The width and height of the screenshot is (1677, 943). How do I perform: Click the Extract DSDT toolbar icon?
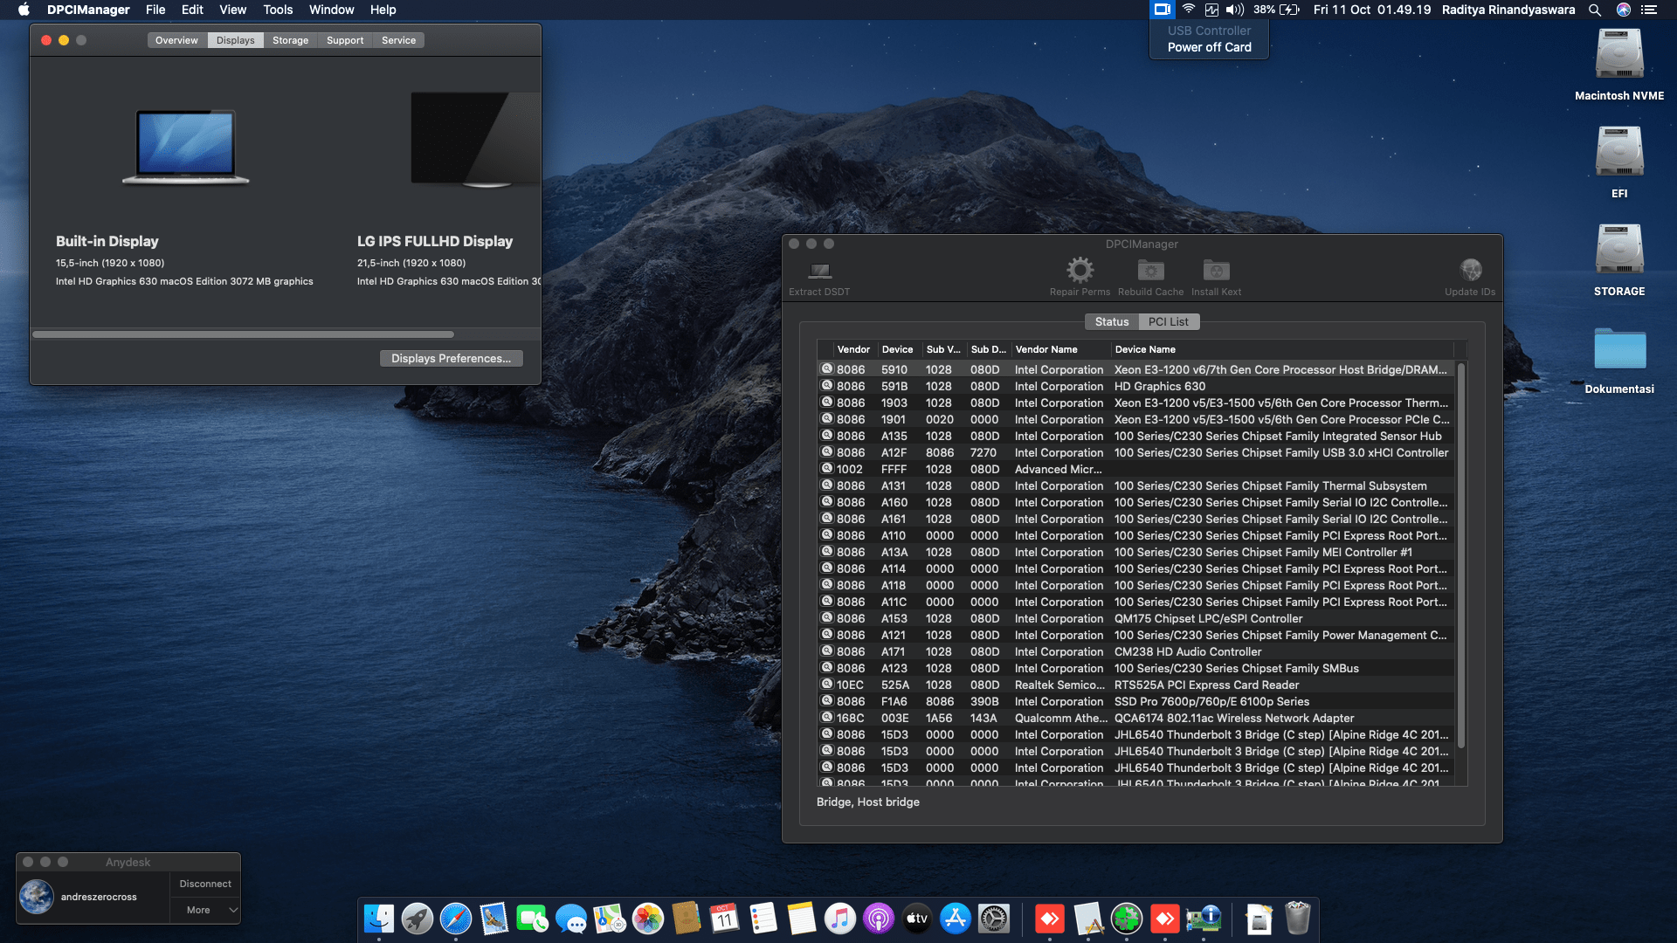click(x=819, y=272)
